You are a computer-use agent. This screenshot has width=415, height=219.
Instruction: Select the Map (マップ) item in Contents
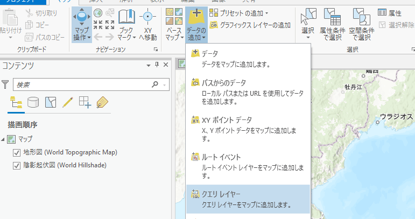(x=25, y=139)
